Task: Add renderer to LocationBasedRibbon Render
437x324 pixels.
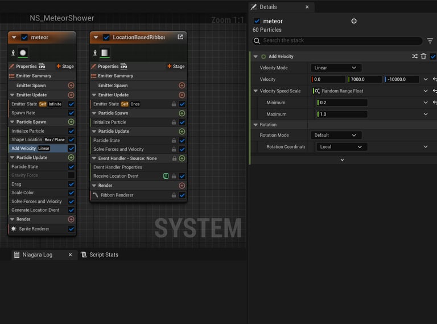Action: point(182,186)
